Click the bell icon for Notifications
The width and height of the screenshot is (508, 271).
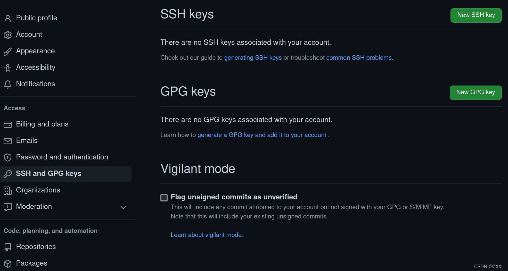click(x=8, y=84)
